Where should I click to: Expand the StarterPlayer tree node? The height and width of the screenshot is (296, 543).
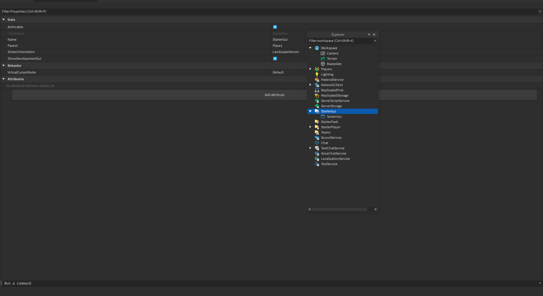(x=310, y=127)
